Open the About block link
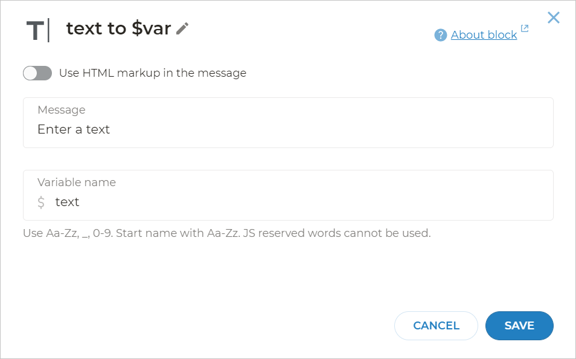This screenshot has width=576, height=359. 484,35
